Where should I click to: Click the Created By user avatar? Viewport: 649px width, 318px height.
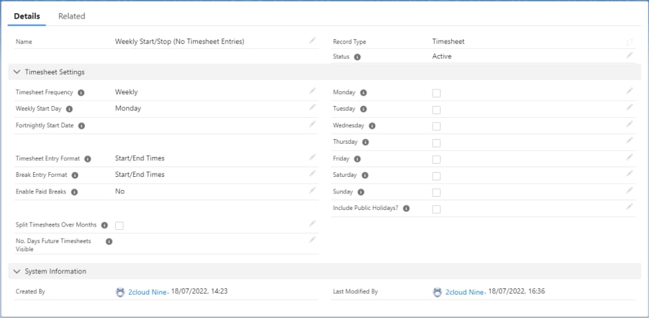[120, 293]
